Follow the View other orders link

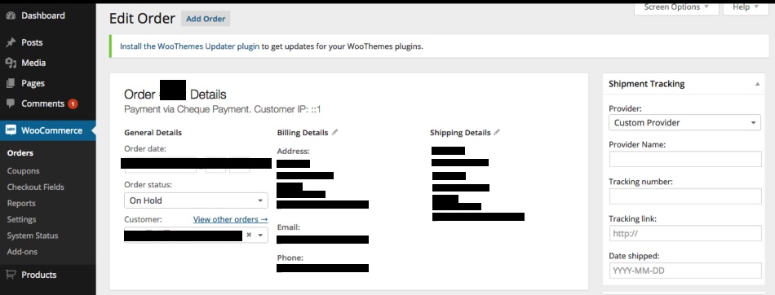[230, 219]
